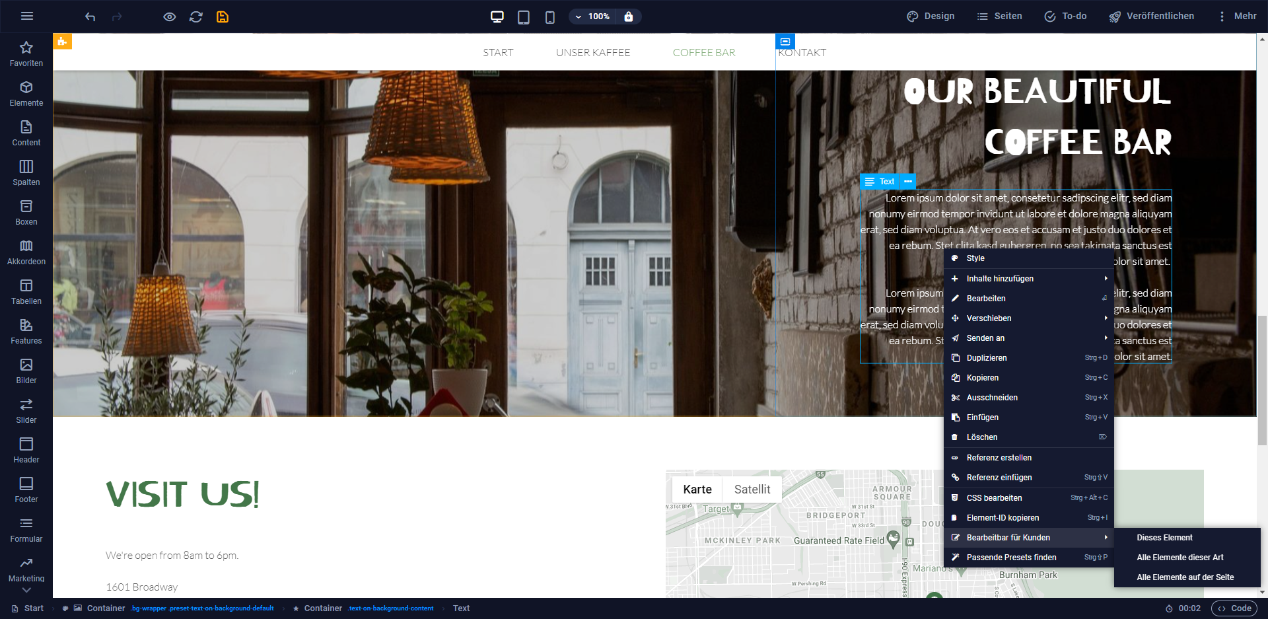
Task: Open Elemente in the sidebar
Action: click(26, 93)
